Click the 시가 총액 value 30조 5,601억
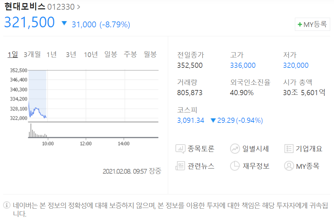 (x=304, y=93)
